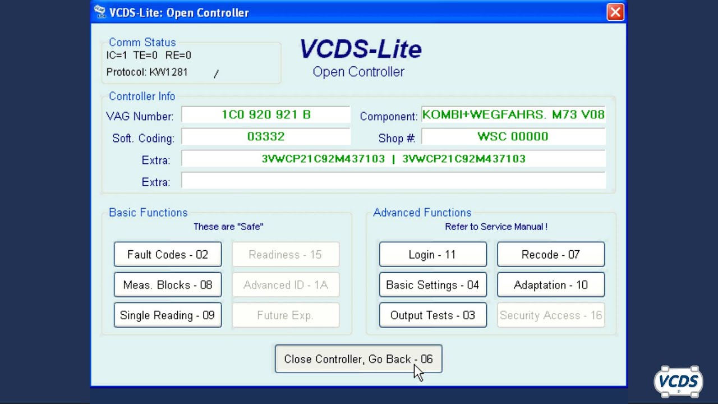Open Meas. Blocks - 08
This screenshot has height=404, width=718.
168,285
